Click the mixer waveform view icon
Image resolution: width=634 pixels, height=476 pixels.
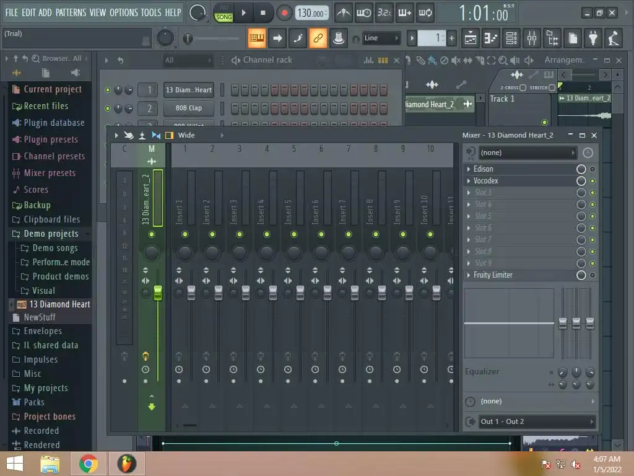tap(152, 161)
